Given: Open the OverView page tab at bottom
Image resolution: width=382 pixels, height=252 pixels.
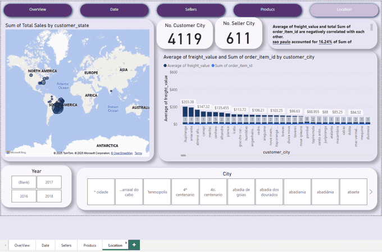Looking at the screenshot, I should pyautogui.click(x=22, y=245).
